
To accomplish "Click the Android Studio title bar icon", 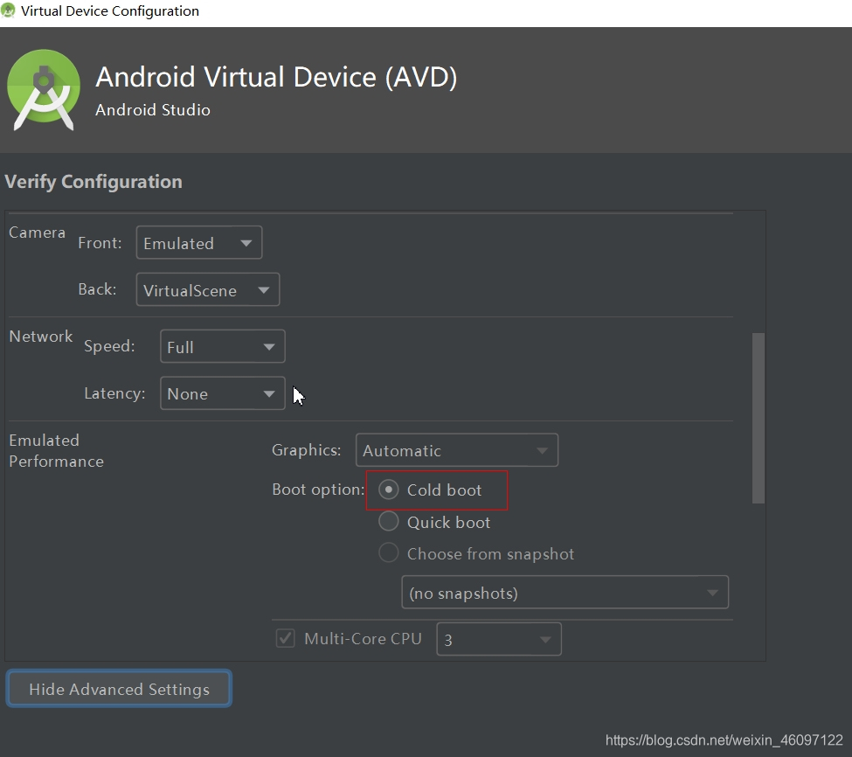I will [x=8, y=10].
